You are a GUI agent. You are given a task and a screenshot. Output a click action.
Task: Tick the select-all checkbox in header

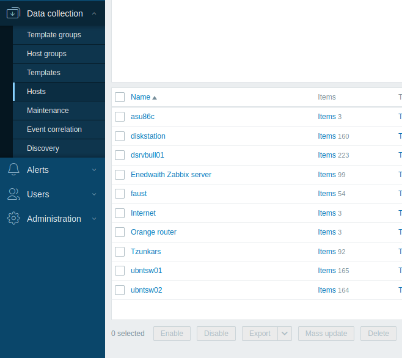[120, 97]
